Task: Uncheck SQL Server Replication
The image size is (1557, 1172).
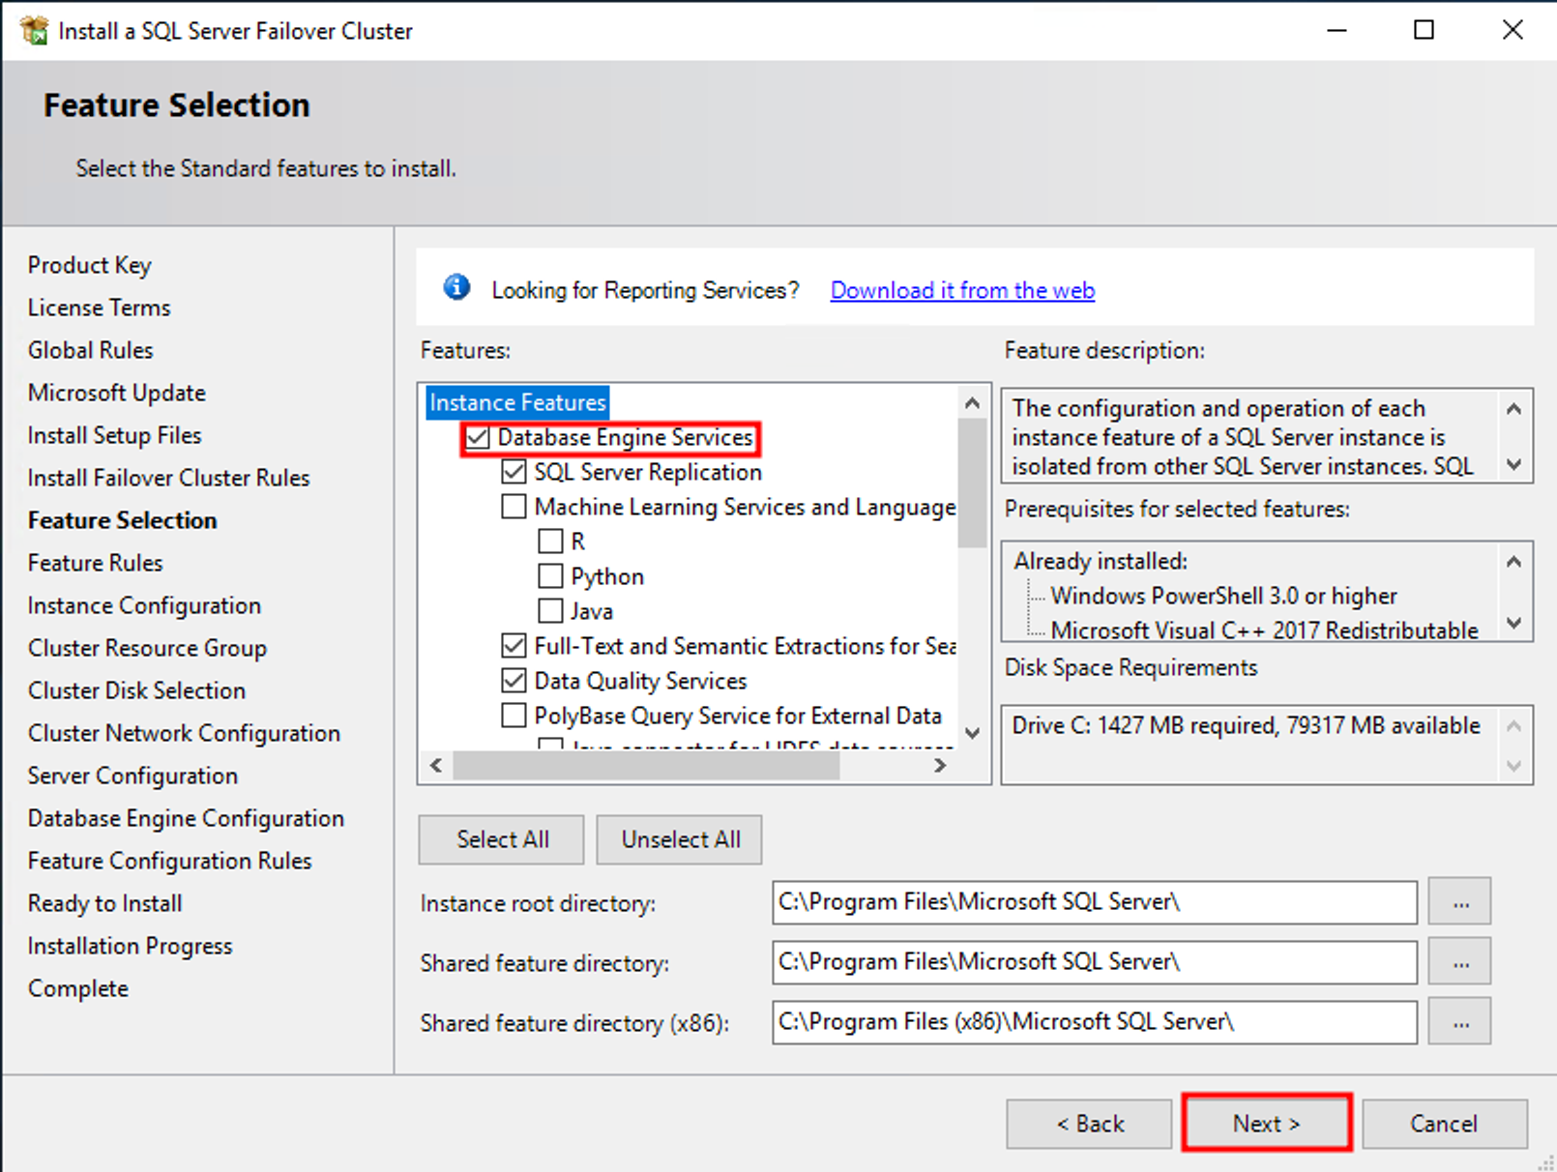Action: (514, 472)
